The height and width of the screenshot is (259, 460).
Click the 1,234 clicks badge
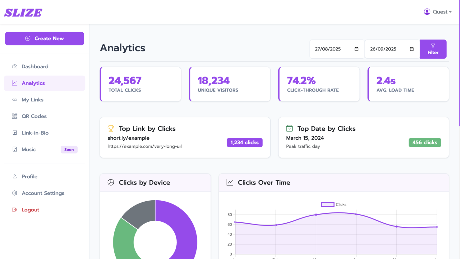pyautogui.click(x=244, y=143)
